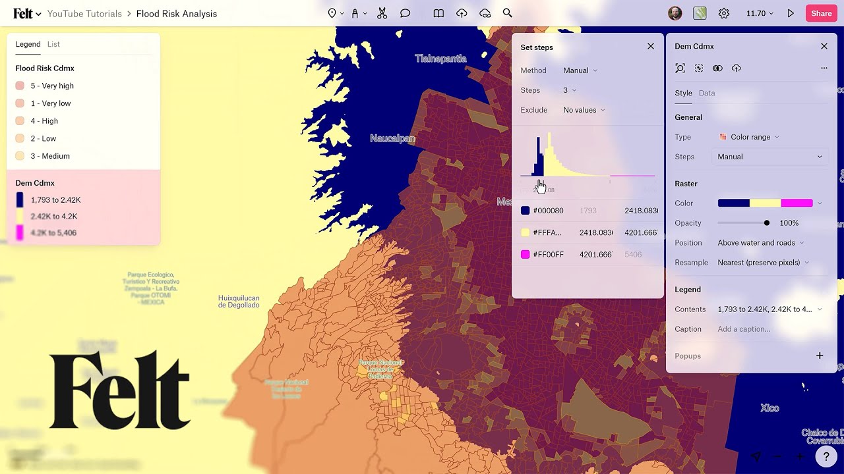Click the cloud link data source icon
844x474 pixels.
pos(485,13)
